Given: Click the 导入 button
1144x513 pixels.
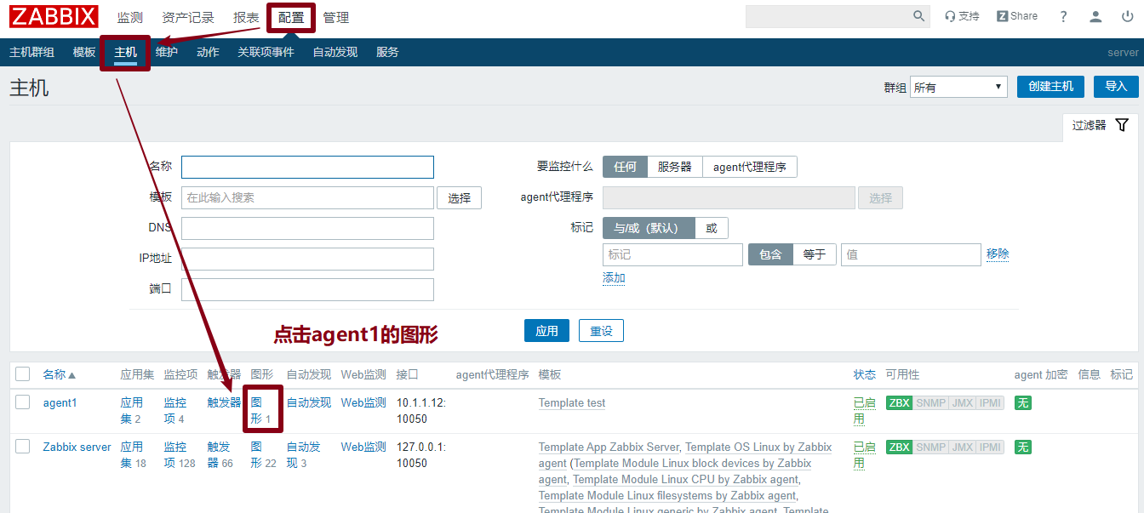Looking at the screenshot, I should tap(1116, 86).
